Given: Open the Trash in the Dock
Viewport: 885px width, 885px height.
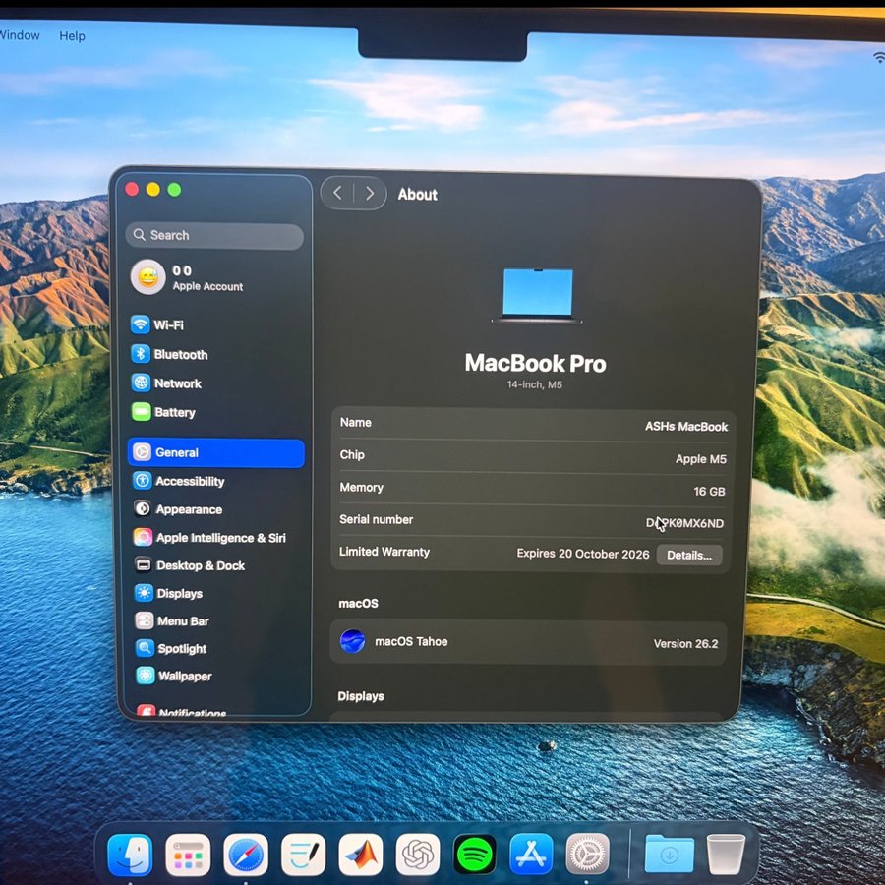Looking at the screenshot, I should point(726,854).
